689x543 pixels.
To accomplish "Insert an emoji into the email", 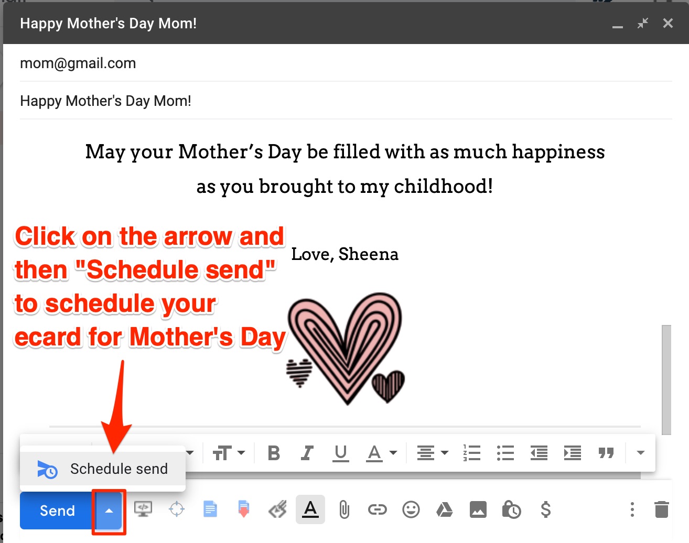I will [411, 509].
